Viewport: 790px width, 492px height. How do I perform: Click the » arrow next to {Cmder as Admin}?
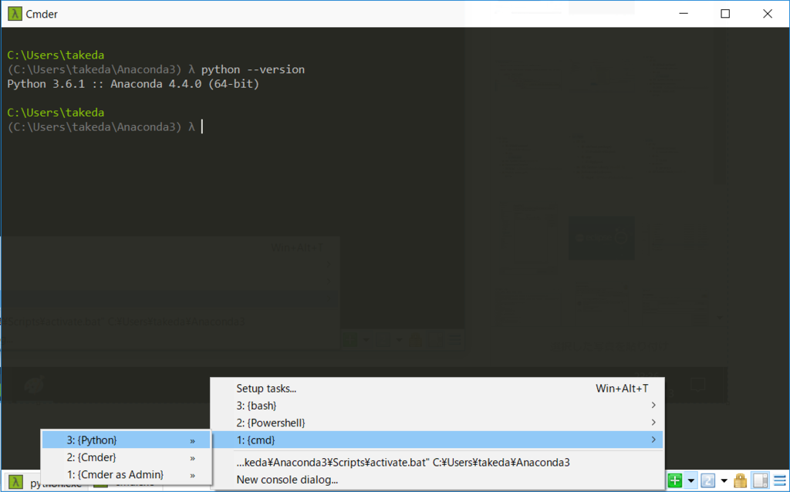[x=192, y=475]
